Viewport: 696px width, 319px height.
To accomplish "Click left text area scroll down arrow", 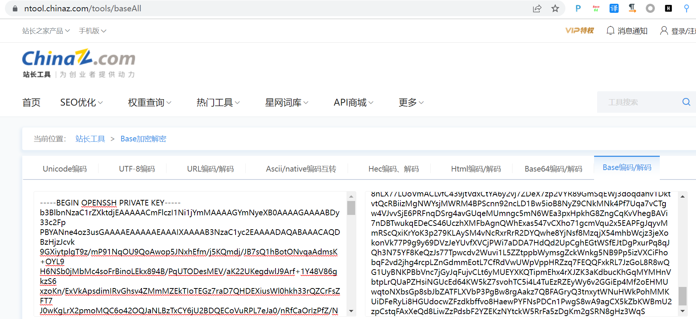I will click(x=351, y=311).
